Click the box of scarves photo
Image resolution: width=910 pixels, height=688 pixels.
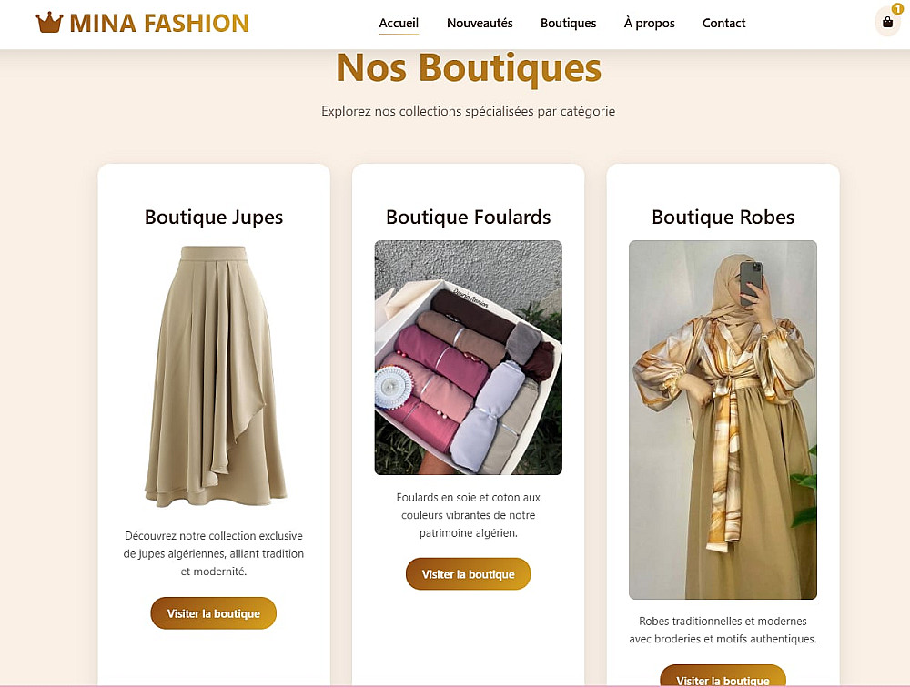click(468, 358)
